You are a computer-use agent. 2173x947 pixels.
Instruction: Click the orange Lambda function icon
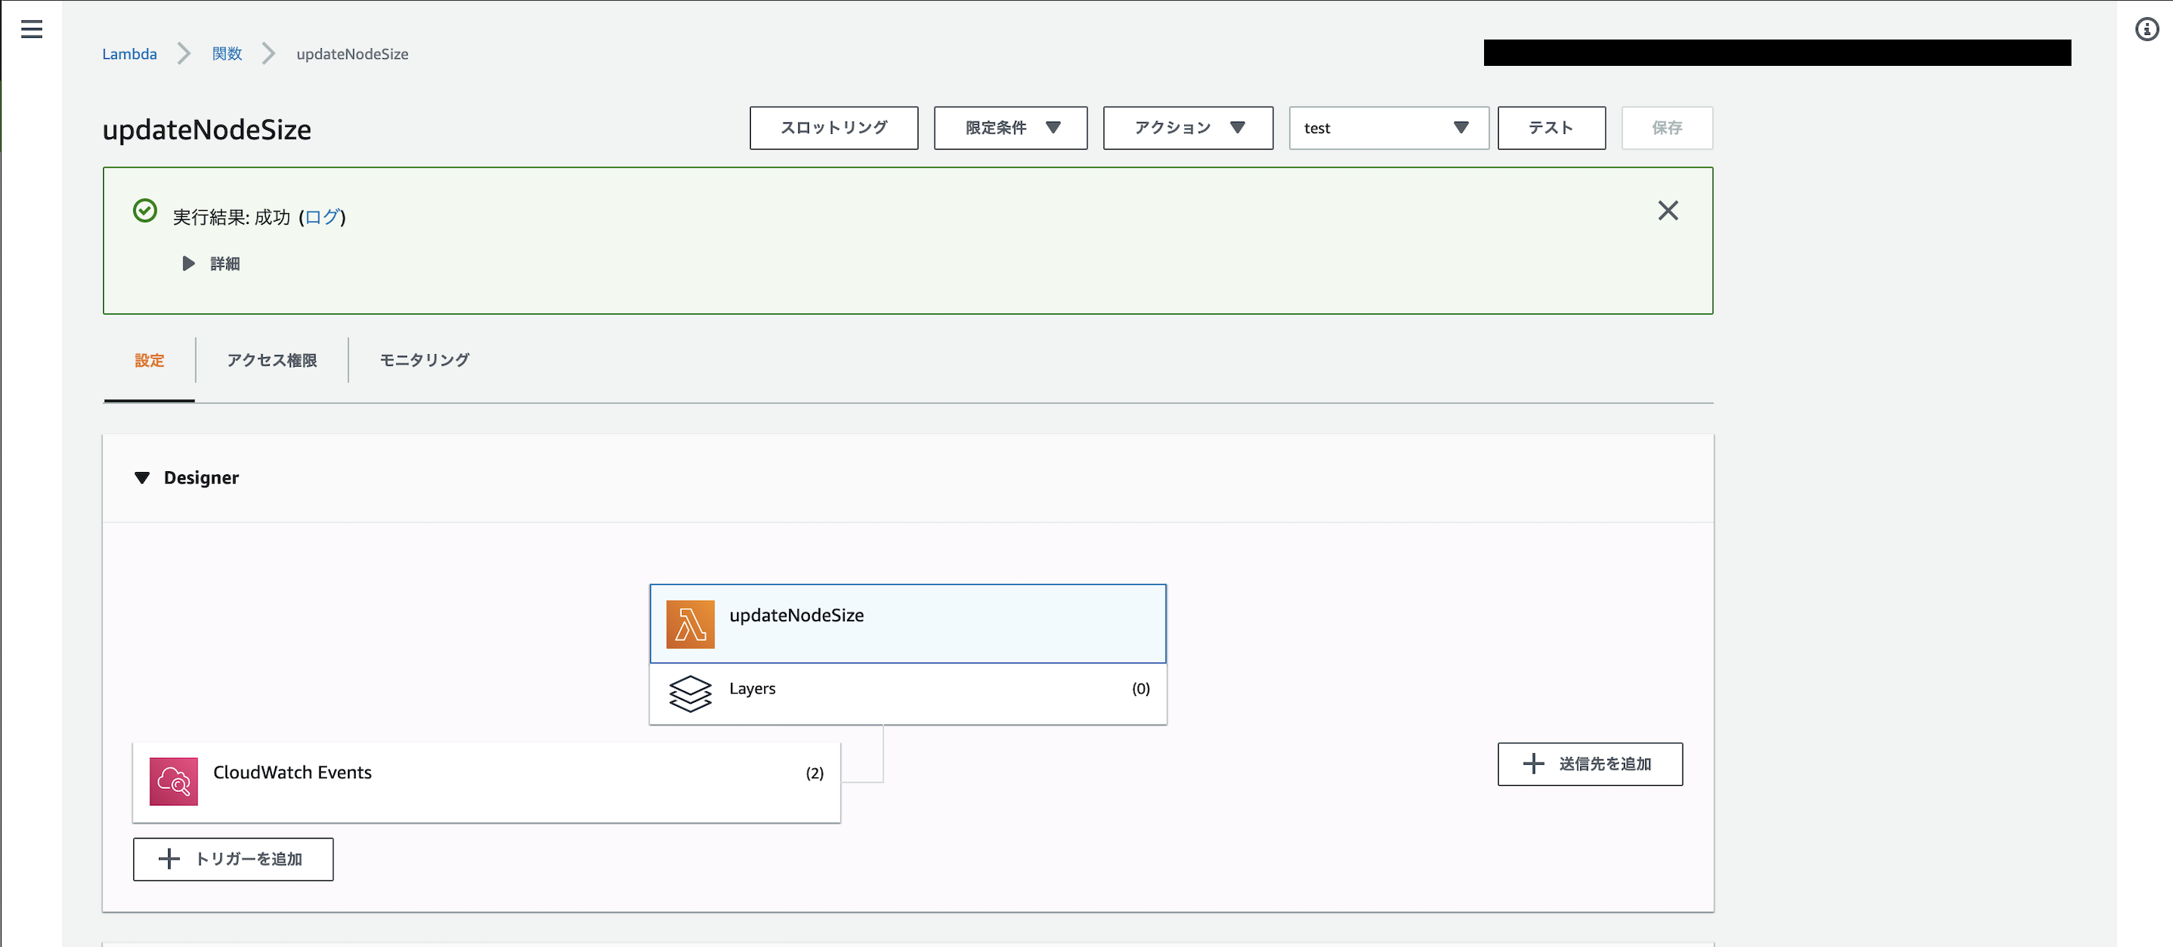click(690, 624)
